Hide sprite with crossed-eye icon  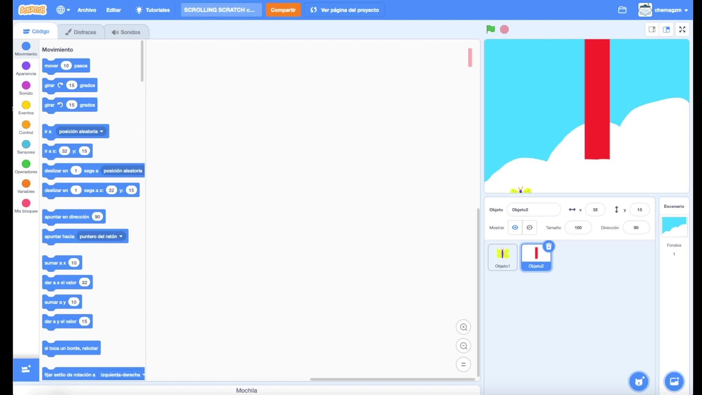tap(529, 227)
